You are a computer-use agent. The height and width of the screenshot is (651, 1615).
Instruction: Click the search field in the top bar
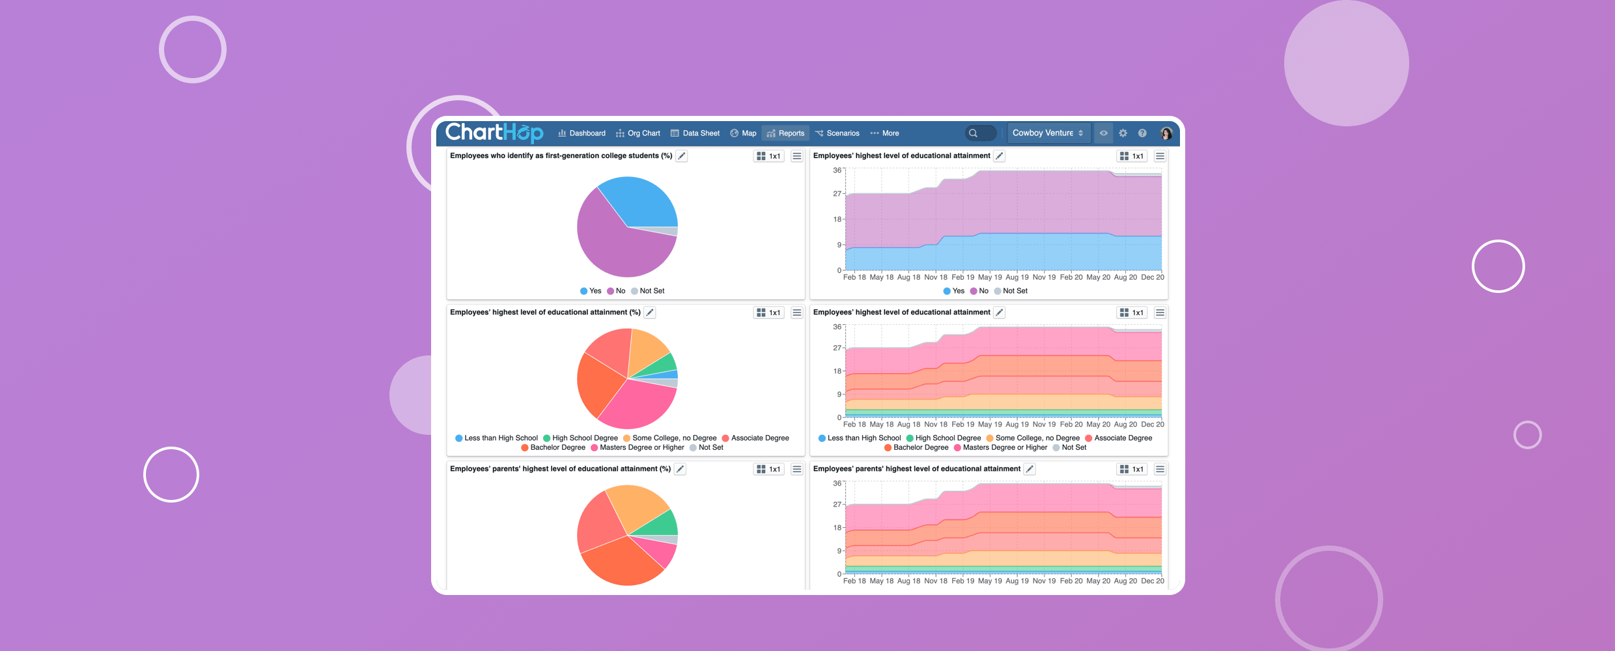click(980, 133)
